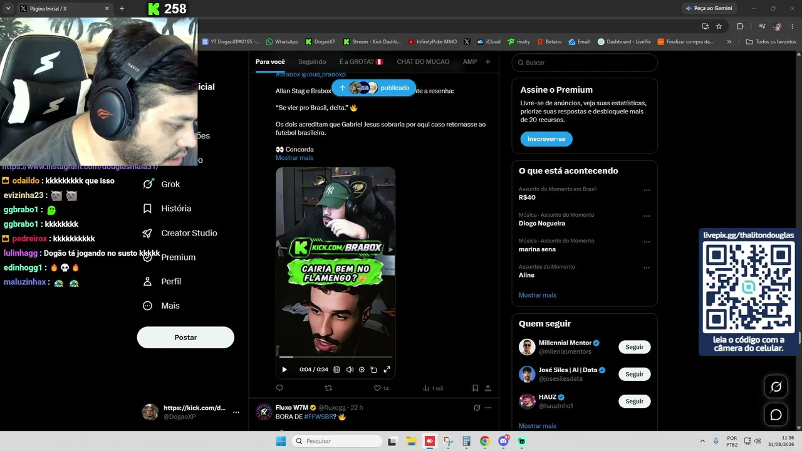This screenshot has width=802, height=451.
Task: Follow José Siles | AI | Data
Action: (x=635, y=374)
